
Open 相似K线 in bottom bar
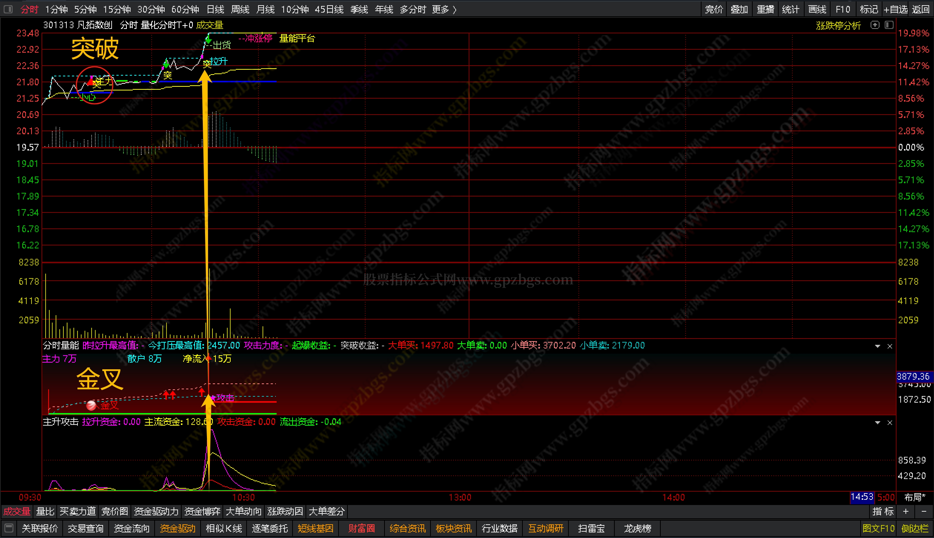(224, 528)
